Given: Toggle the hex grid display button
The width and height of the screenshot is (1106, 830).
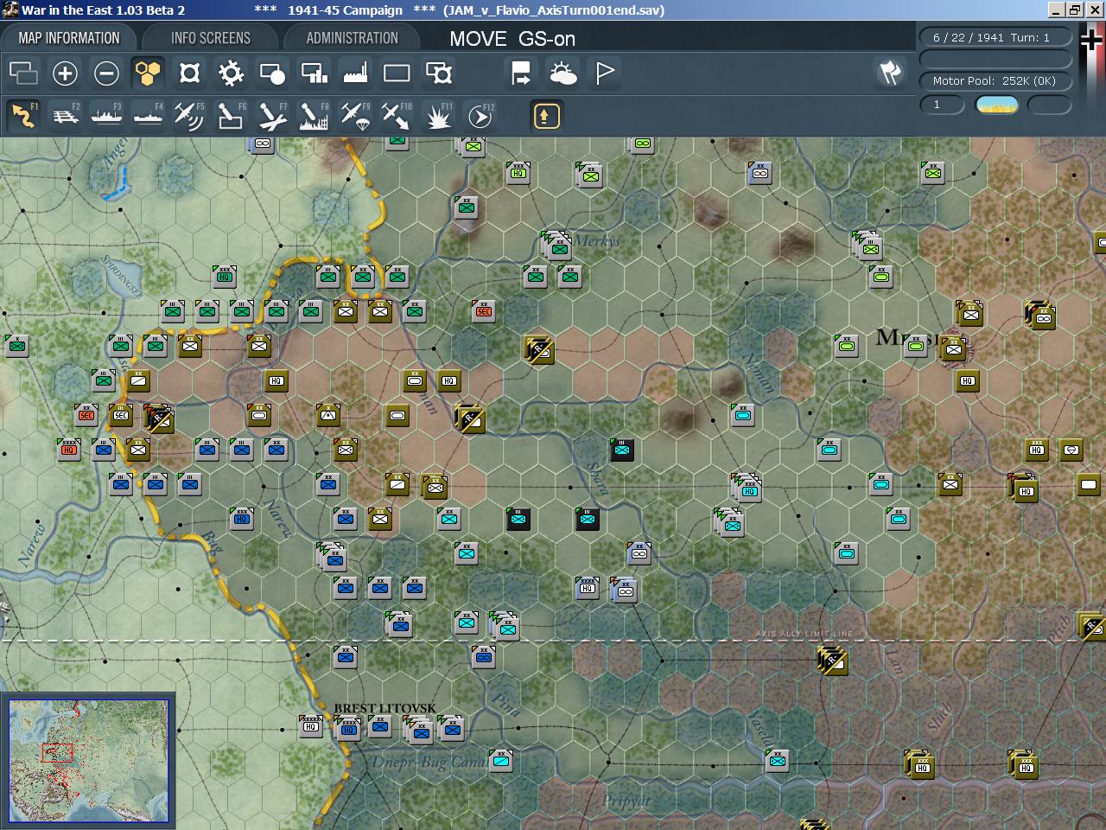Looking at the screenshot, I should pyautogui.click(x=148, y=73).
